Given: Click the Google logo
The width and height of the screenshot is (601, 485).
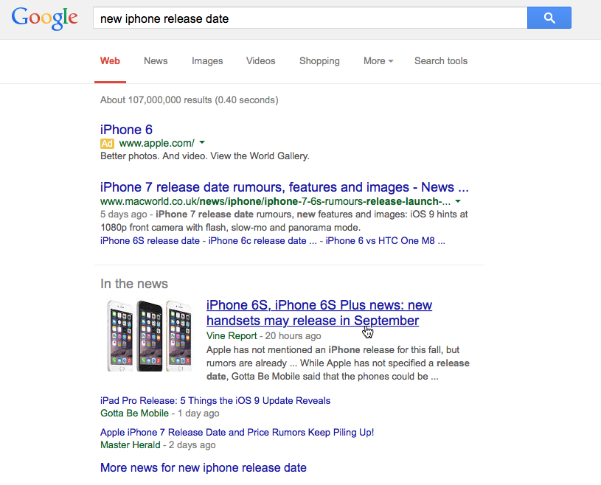Looking at the screenshot, I should click(x=44, y=18).
